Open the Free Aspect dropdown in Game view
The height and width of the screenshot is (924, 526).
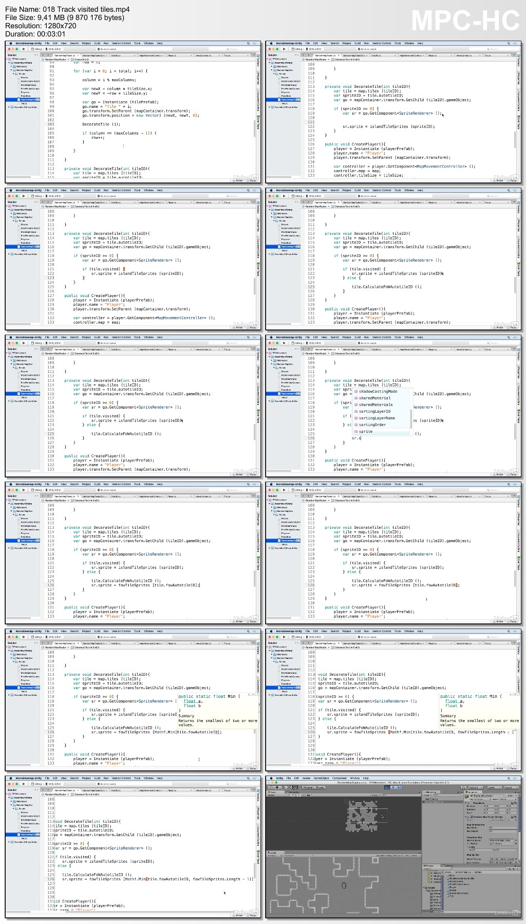(x=298, y=856)
